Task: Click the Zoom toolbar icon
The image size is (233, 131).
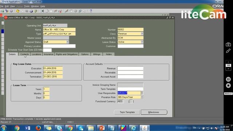Action: click(x=71, y=11)
